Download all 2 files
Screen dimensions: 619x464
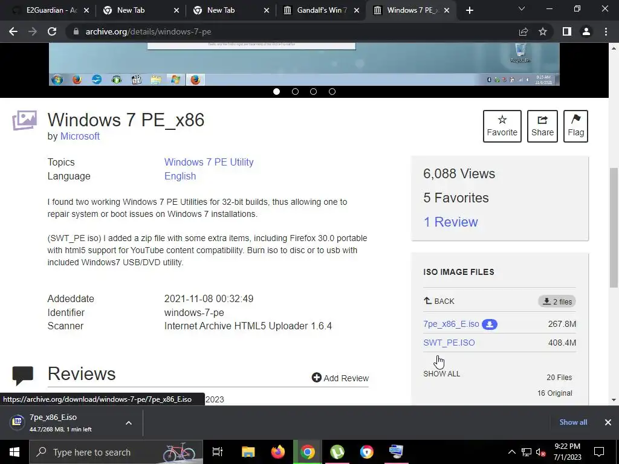click(557, 301)
